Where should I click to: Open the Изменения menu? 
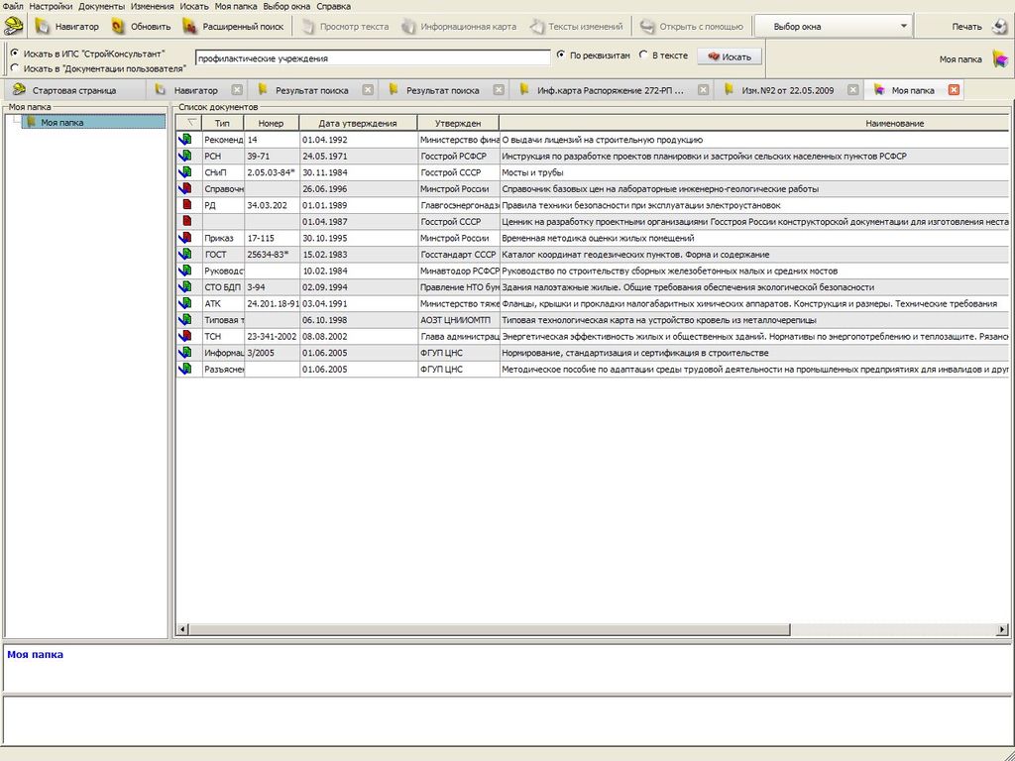coord(152,7)
